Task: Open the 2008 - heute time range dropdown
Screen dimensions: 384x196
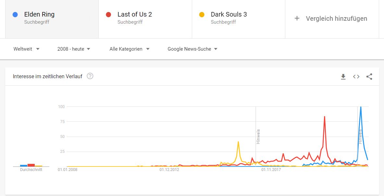Action: coord(74,49)
